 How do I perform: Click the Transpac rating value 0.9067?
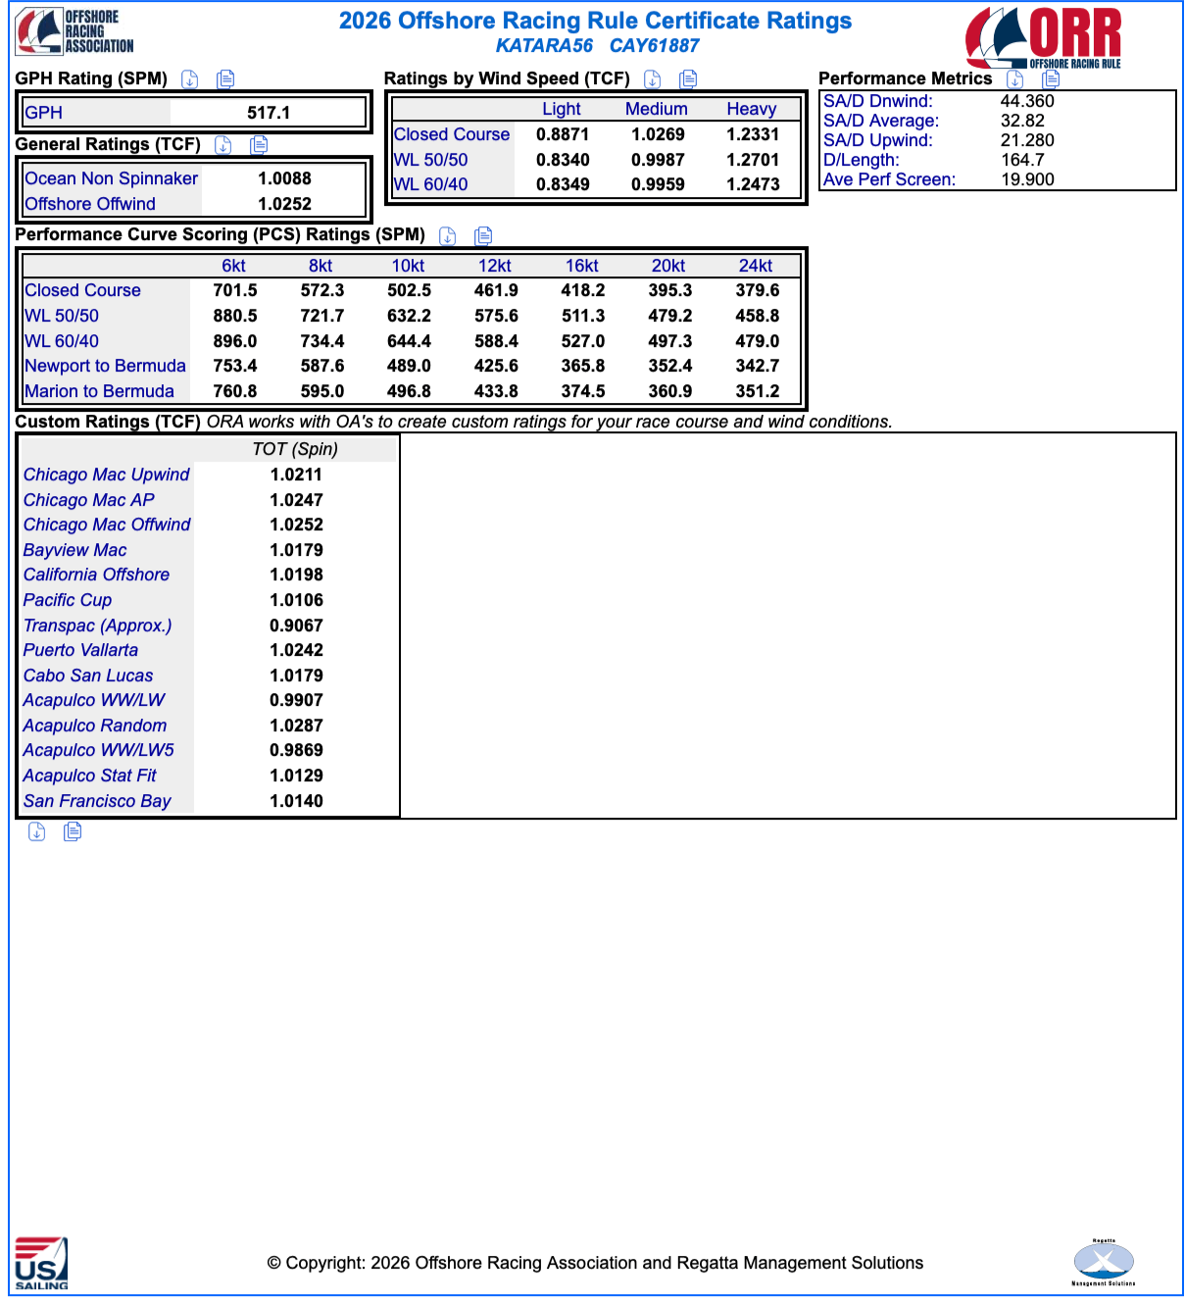[x=296, y=626]
